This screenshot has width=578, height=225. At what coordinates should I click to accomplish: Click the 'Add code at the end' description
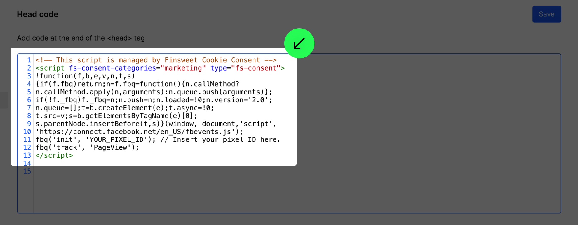(81, 38)
